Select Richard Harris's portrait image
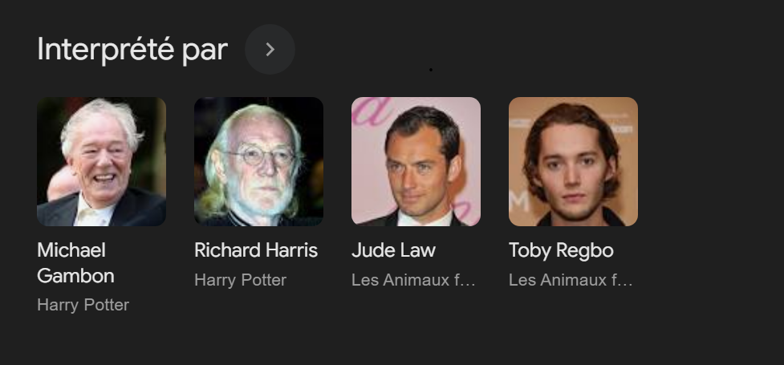 pyautogui.click(x=258, y=161)
